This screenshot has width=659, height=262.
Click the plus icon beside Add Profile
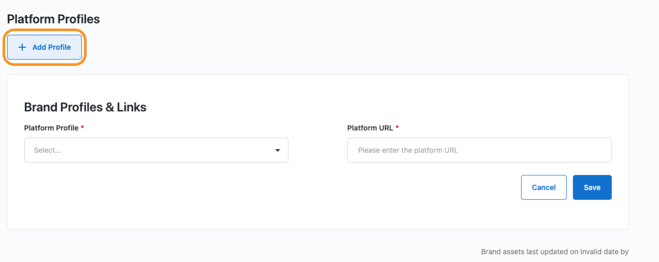tap(22, 47)
